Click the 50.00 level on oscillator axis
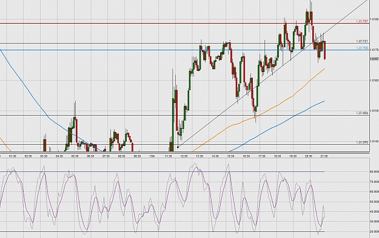Image resolution: width=379 pixels, height=238 pixels. point(374,202)
